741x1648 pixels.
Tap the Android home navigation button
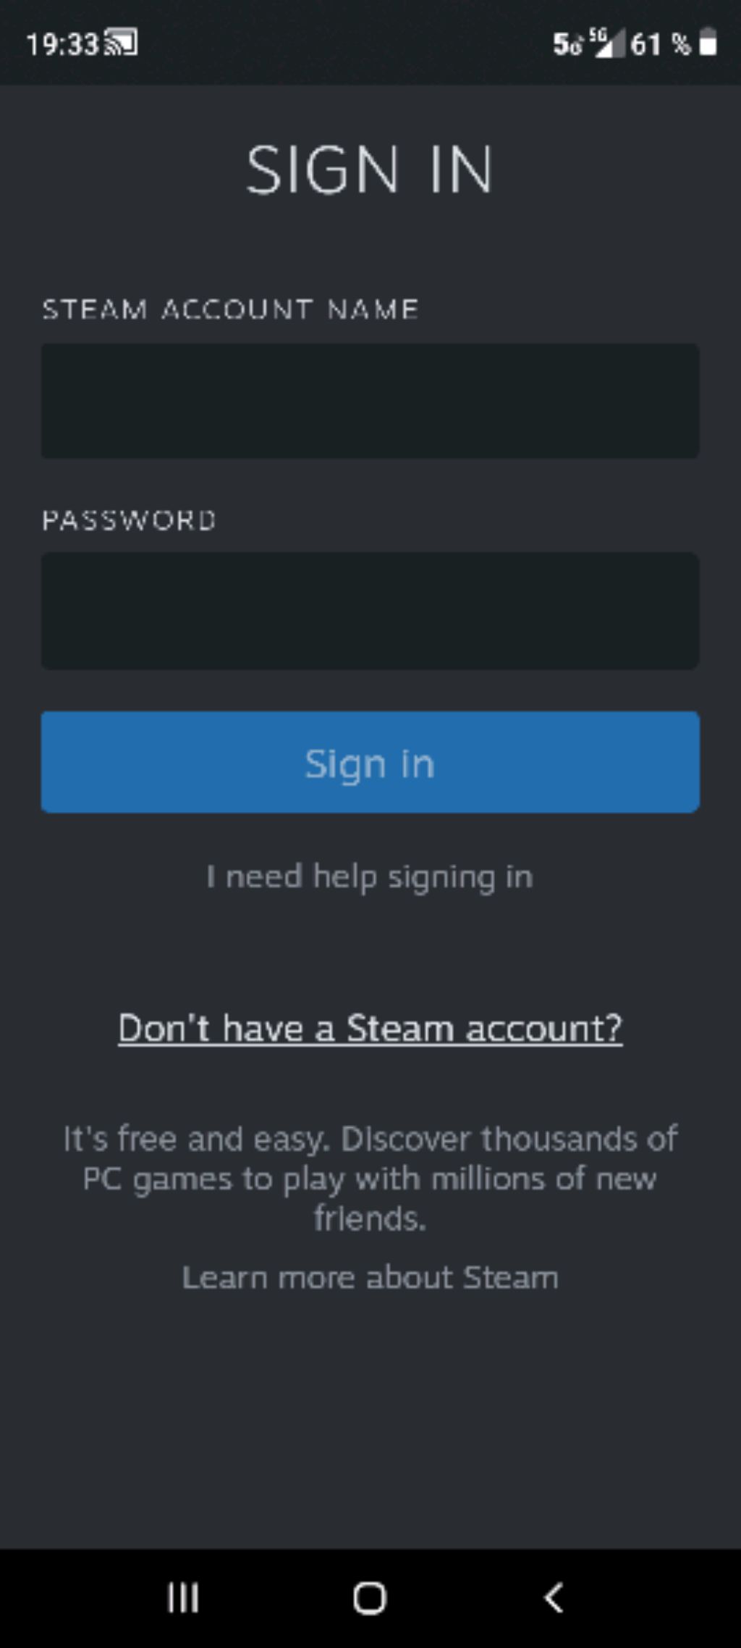click(370, 1598)
